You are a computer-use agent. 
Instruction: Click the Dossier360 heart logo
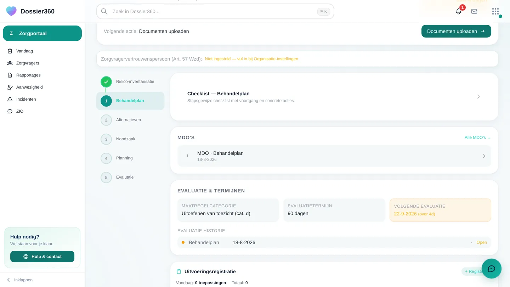(11, 11)
